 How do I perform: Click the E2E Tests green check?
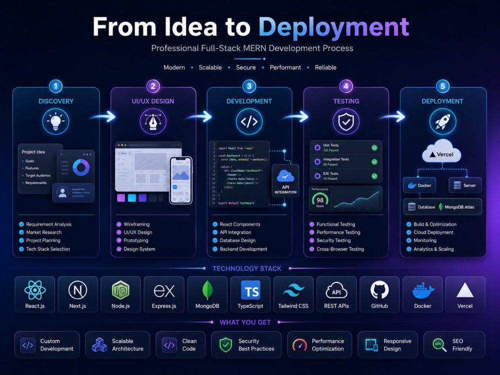tap(374, 176)
